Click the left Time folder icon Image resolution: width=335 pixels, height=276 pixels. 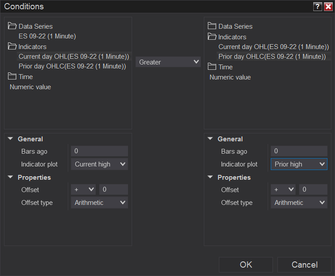click(12, 76)
